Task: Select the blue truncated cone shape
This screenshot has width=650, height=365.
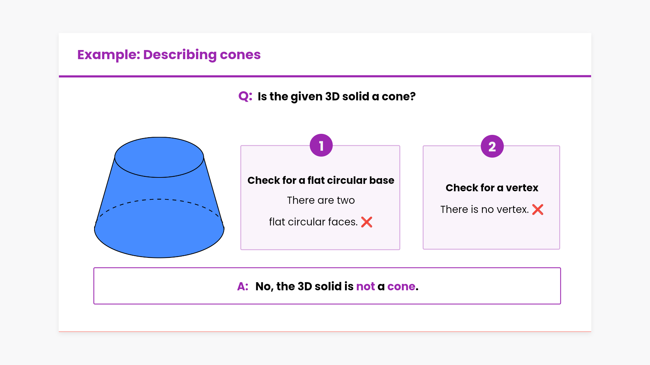Action: (159, 216)
